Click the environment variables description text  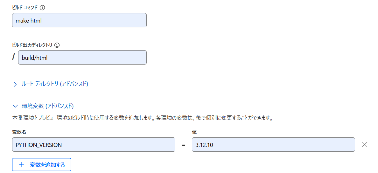tap(143, 118)
